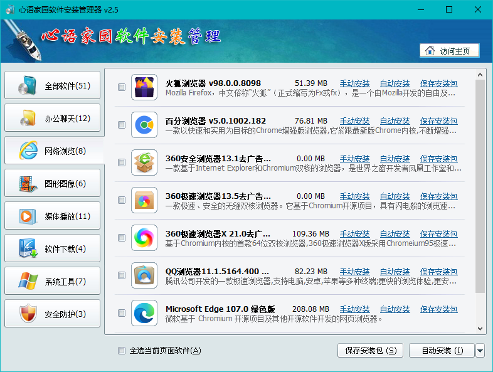Click the Microsoft Edge icon
Screen dimensions: 493x372
(144, 313)
